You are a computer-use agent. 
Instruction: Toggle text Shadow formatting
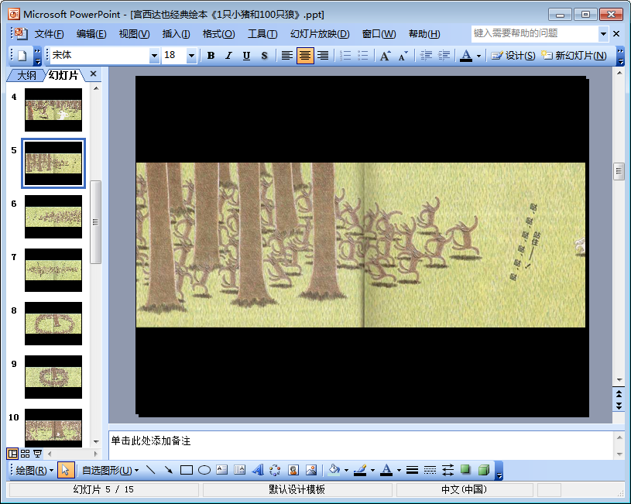[264, 56]
